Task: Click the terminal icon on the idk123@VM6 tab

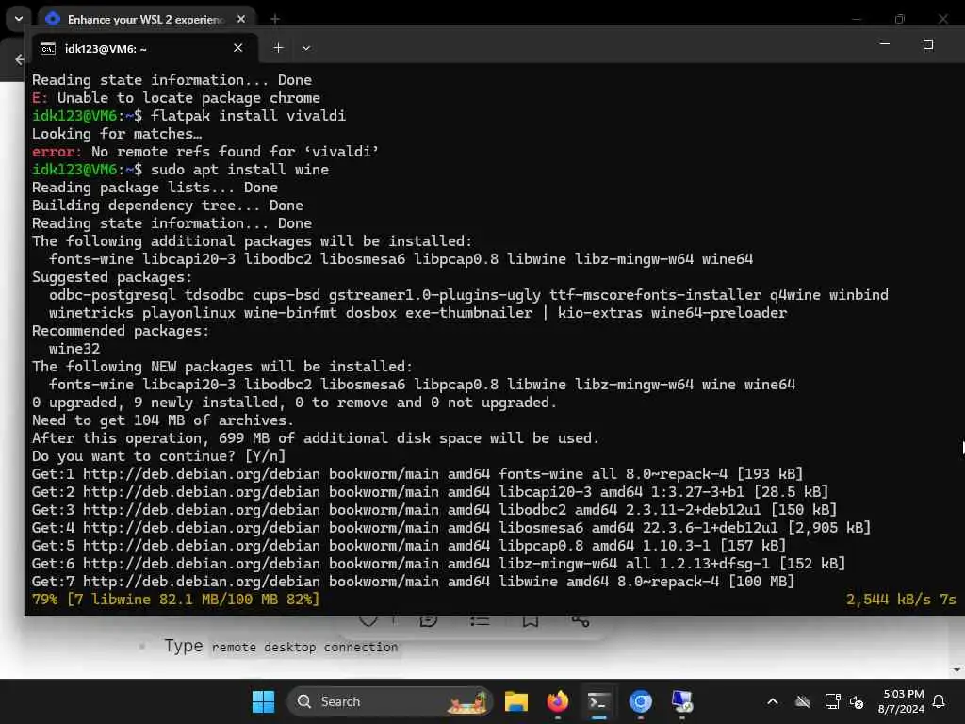Action: (48, 49)
